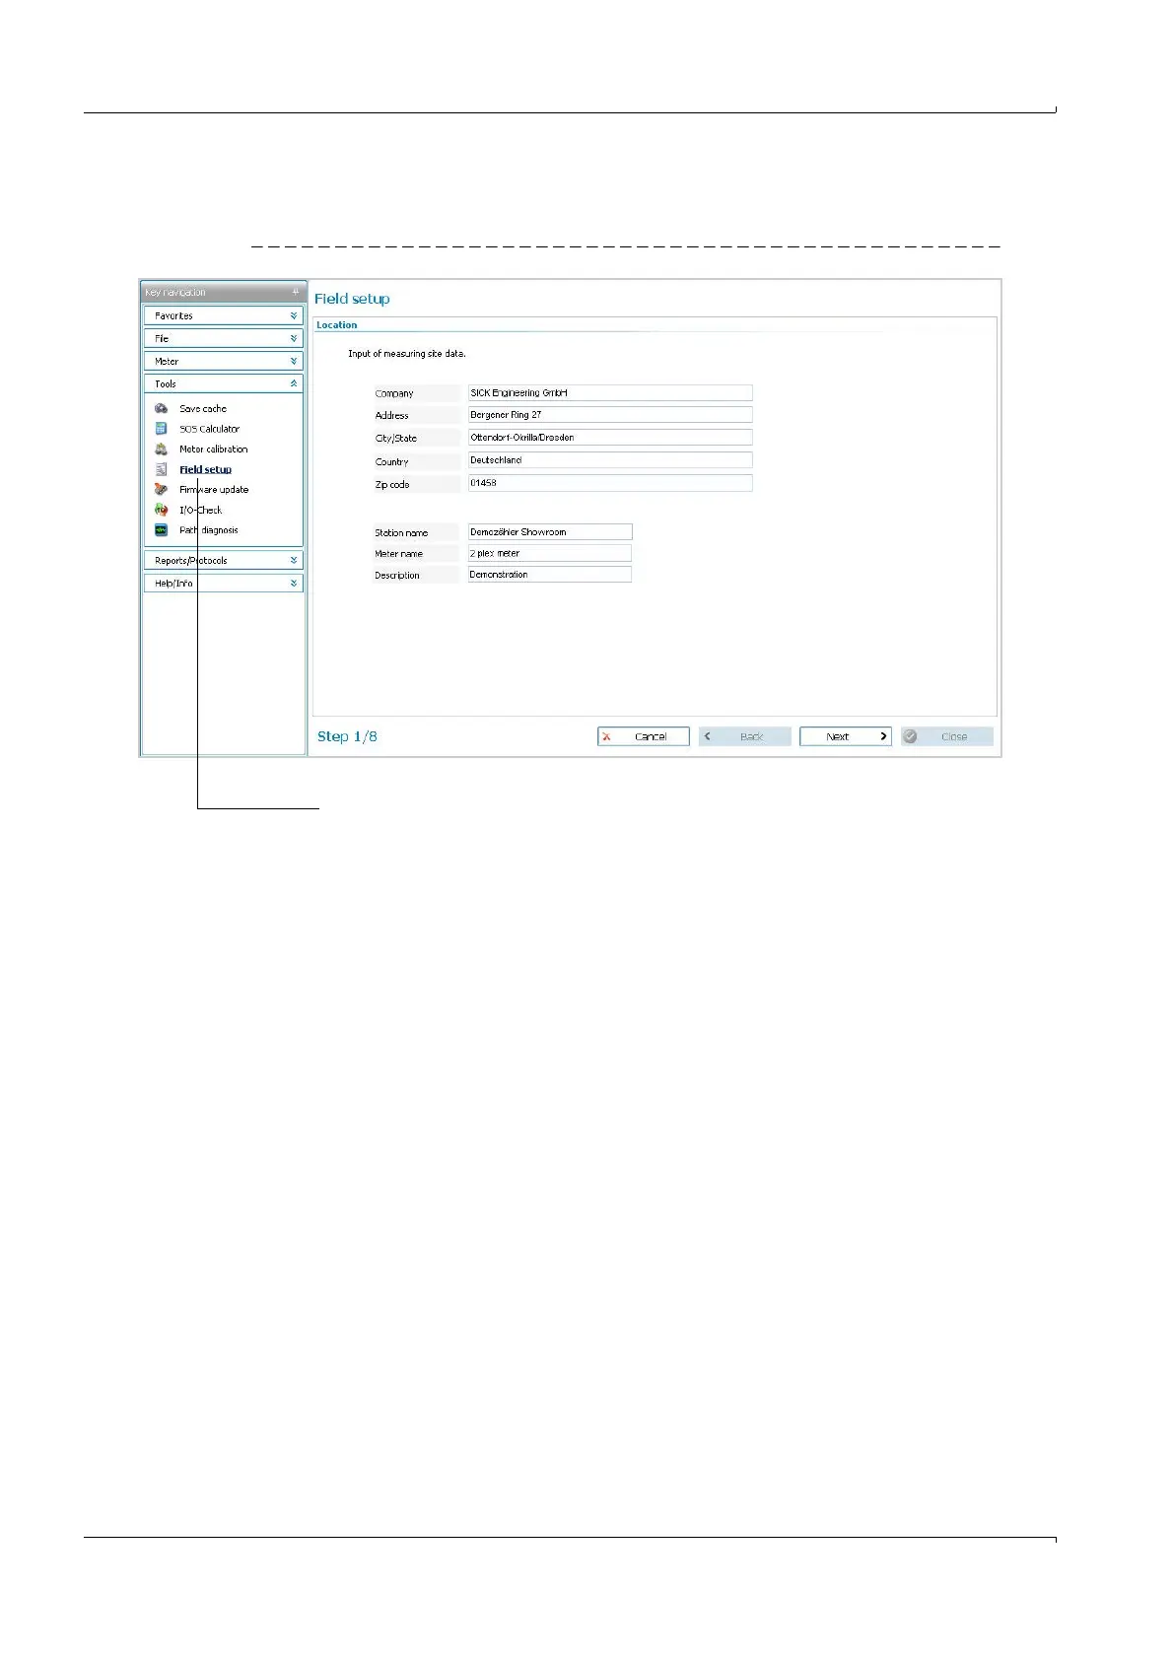Edit the City/State field
This screenshot has height=1660, width=1173.
[x=610, y=437]
